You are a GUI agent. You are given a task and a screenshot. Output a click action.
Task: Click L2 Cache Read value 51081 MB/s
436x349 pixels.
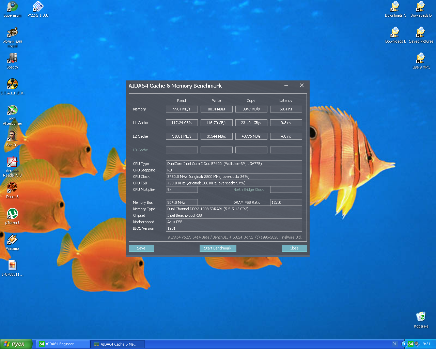182,136
